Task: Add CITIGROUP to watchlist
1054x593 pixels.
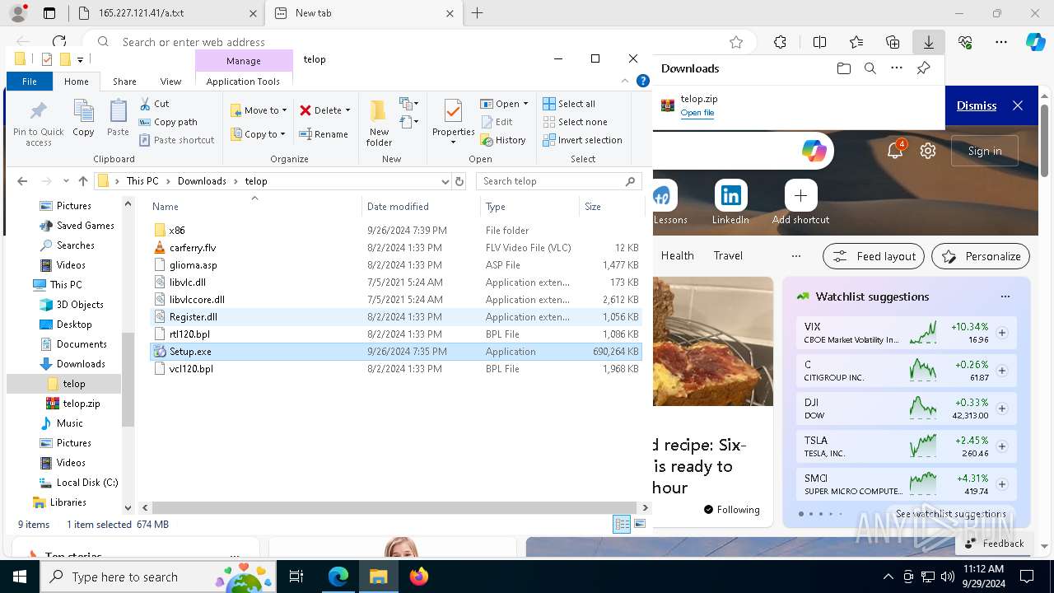Action: point(1002,371)
